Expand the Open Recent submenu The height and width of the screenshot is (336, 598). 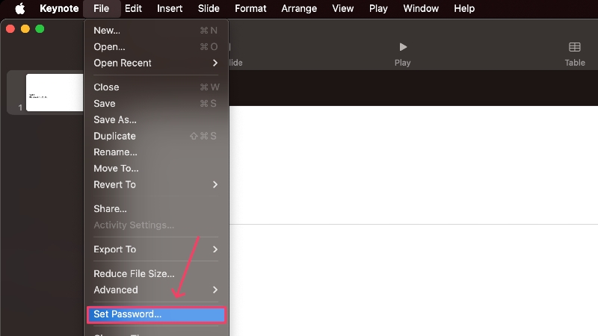coord(156,63)
